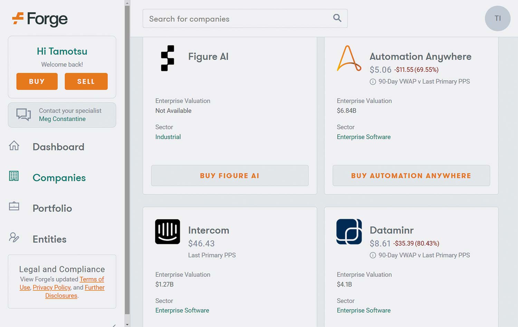The height and width of the screenshot is (327, 518).
Task: Click the specialist chat bubbles icon
Action: (23, 114)
